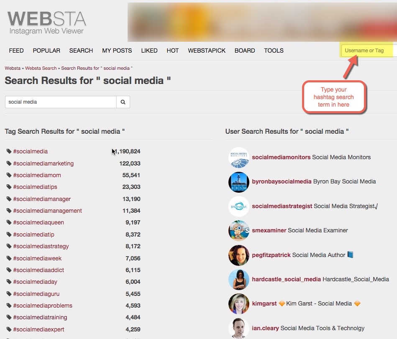Click the tag icon beside #socialmediamanagement
This screenshot has width=397, height=339.
click(x=9, y=211)
